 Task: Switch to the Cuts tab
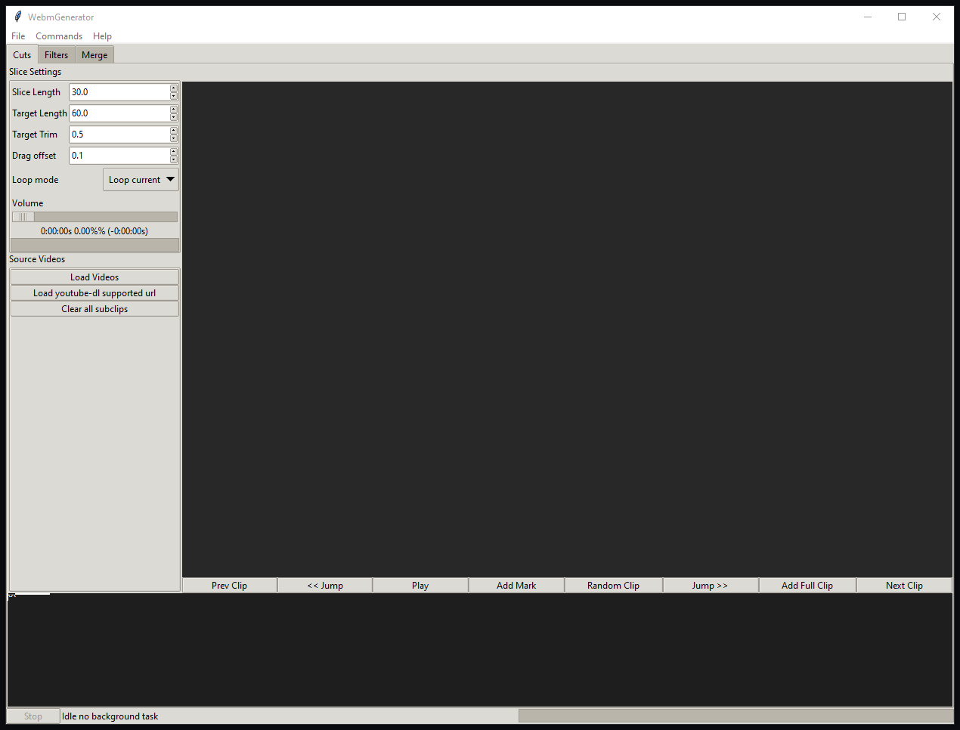pyautogui.click(x=22, y=54)
